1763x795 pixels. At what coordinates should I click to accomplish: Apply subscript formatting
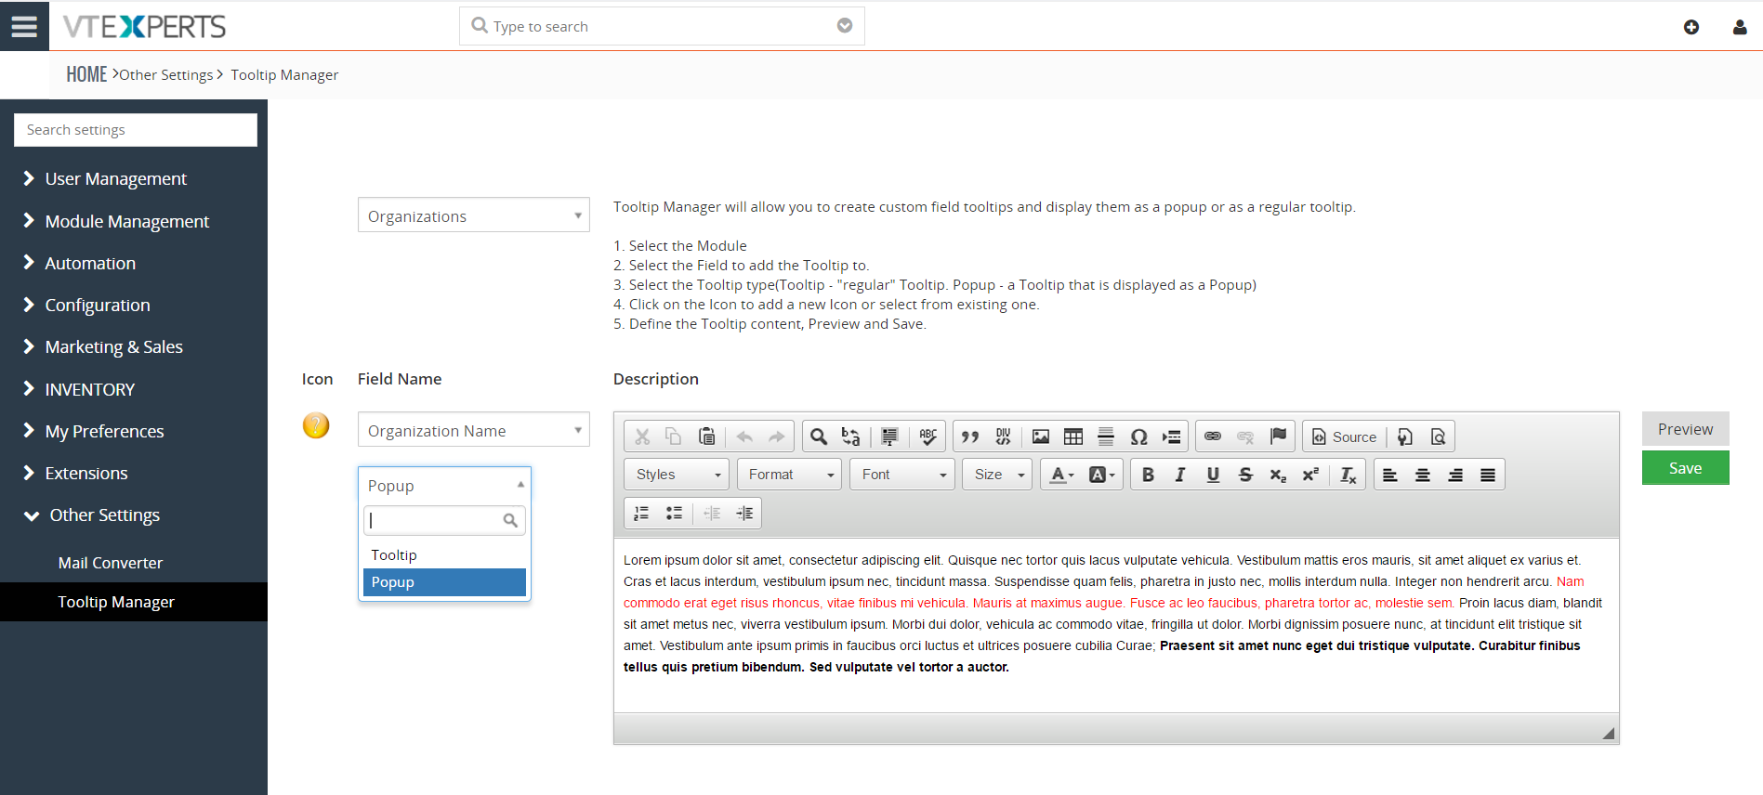point(1278,475)
